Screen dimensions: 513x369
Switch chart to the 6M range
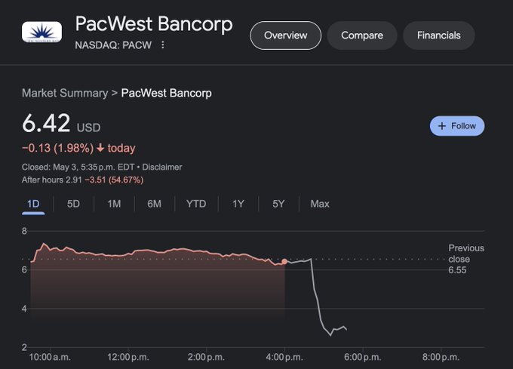[155, 204]
